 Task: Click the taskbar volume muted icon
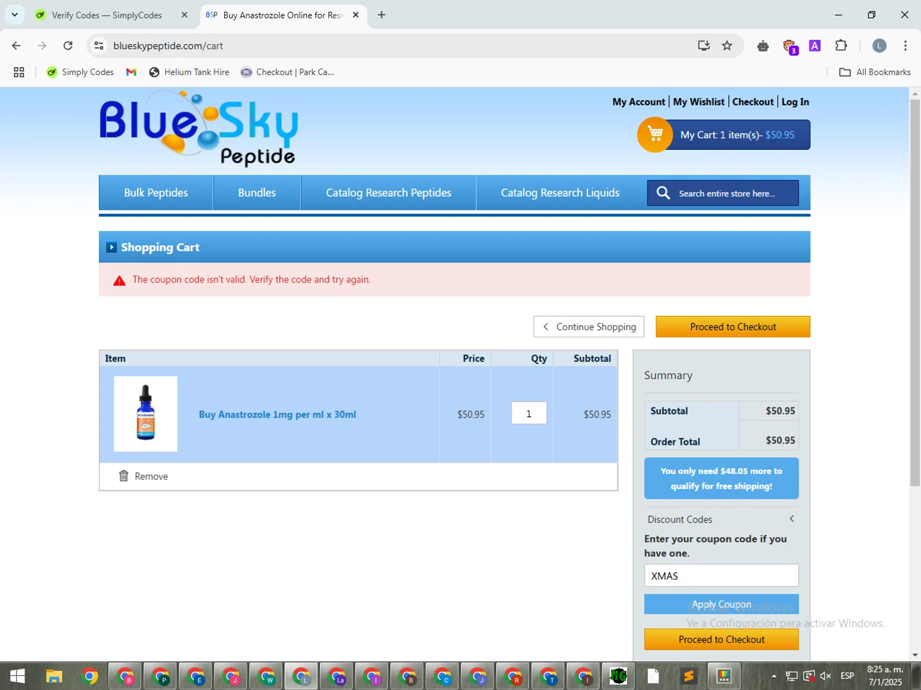tap(826, 676)
